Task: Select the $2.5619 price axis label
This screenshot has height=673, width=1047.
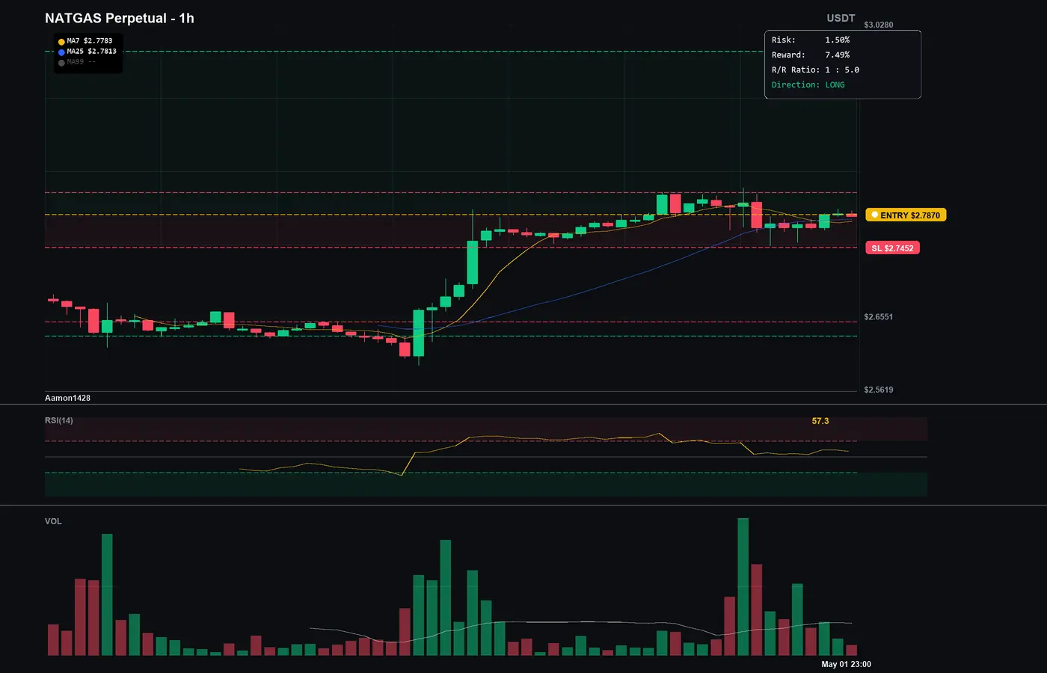Action: 879,390
